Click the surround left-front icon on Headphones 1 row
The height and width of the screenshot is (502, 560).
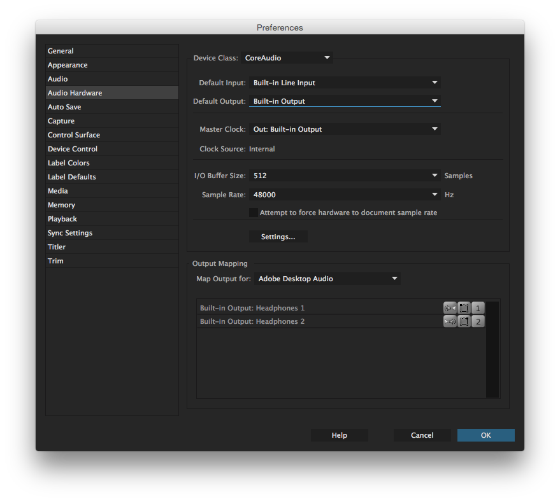point(464,308)
